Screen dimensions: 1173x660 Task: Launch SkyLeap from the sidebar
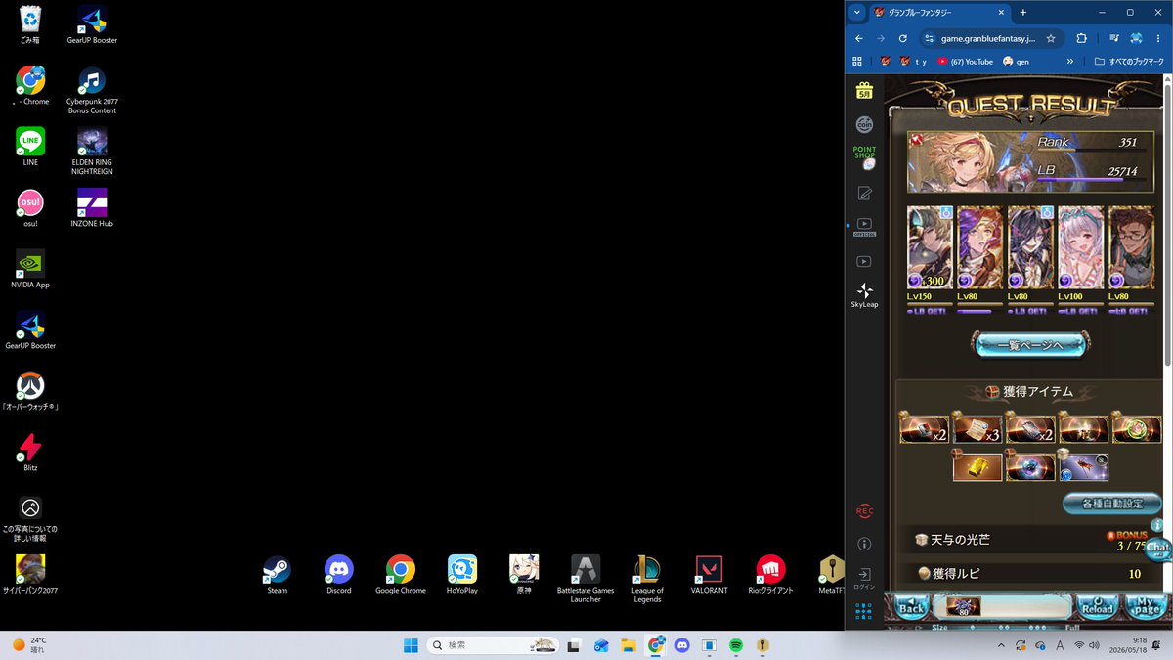pos(864,295)
